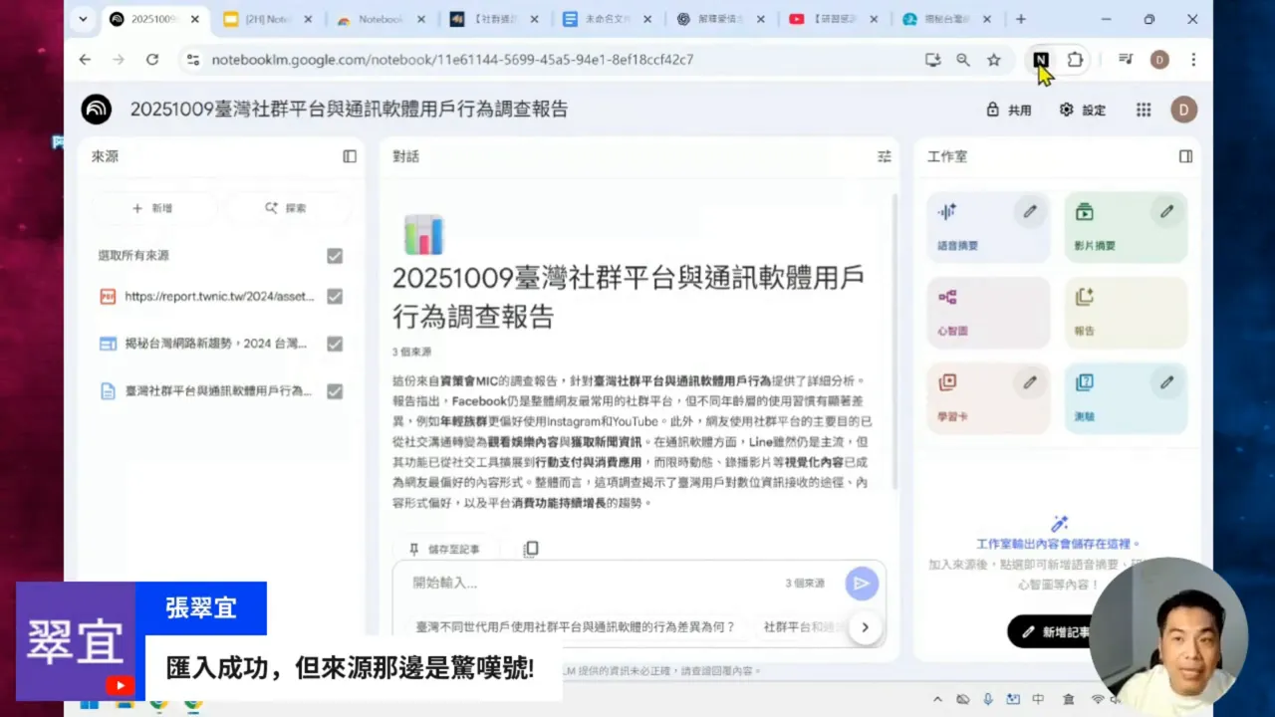Viewport: 1275px width, 717px height.
Task: Click the 共用 share button
Action: coord(1009,110)
